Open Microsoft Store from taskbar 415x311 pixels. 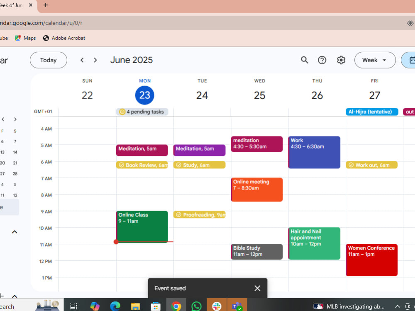coord(156,306)
